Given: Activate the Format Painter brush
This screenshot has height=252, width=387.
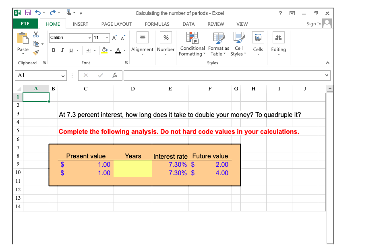Looking at the screenshot, I should pos(36,52).
